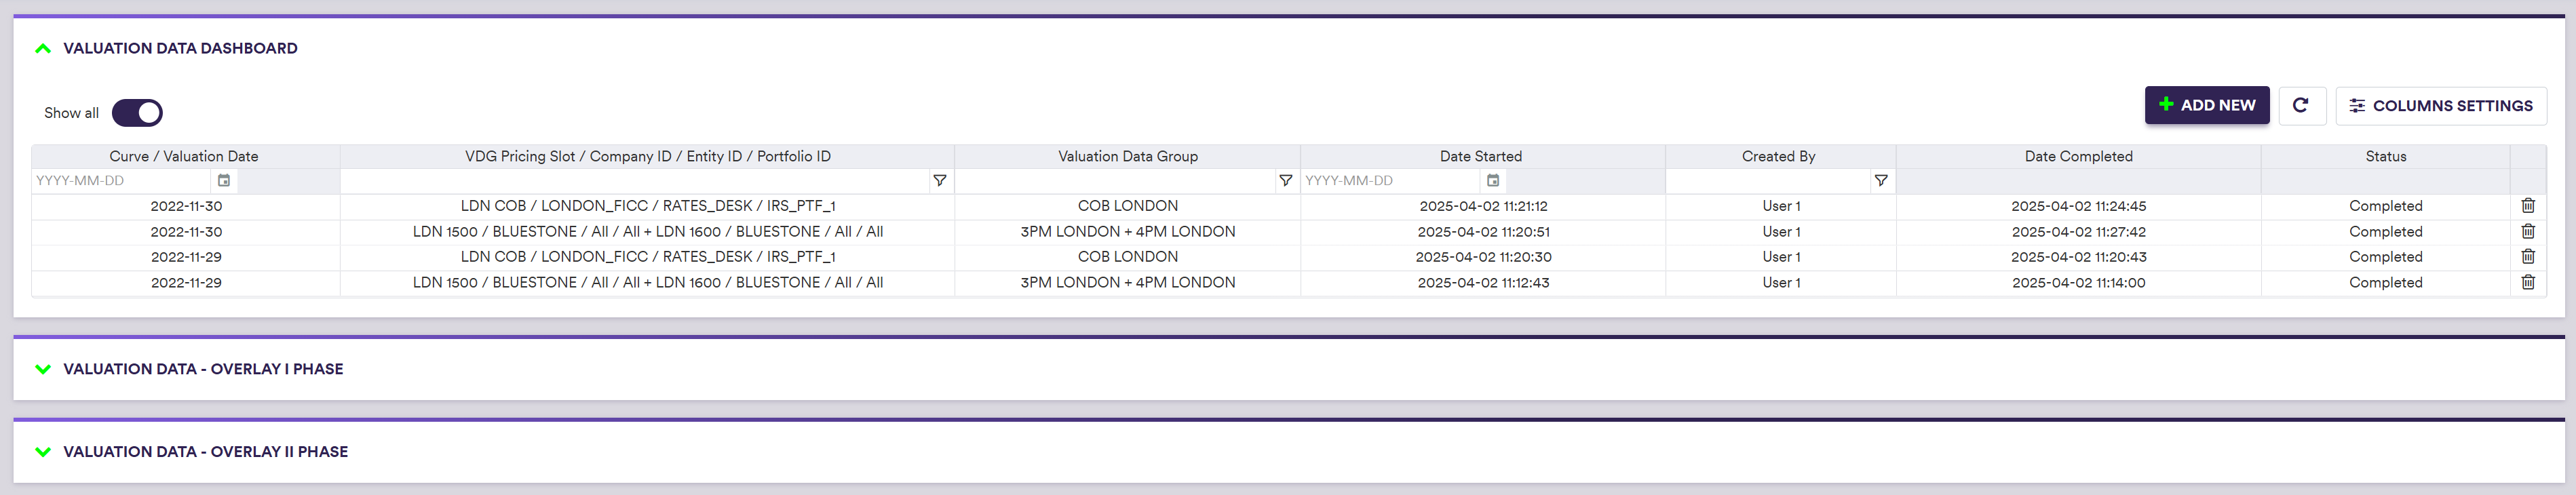Expand Valuation Data - Overlay I Phase
This screenshot has height=495, width=2576.
(43, 369)
